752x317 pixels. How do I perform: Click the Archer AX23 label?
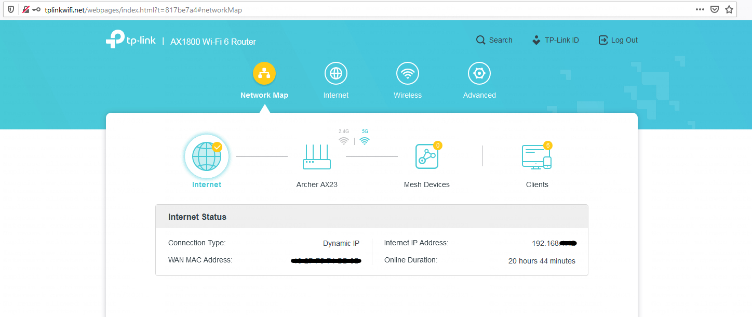[x=317, y=184]
